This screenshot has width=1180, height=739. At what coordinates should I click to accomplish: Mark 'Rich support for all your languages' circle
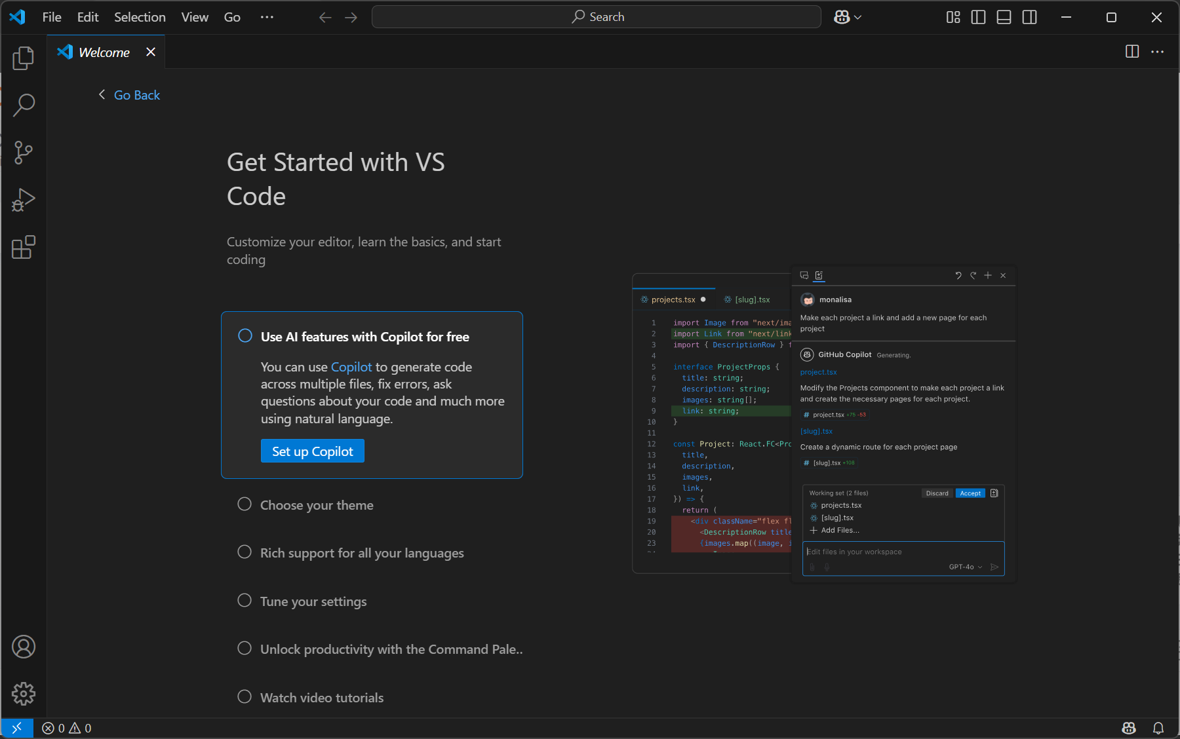(x=245, y=552)
